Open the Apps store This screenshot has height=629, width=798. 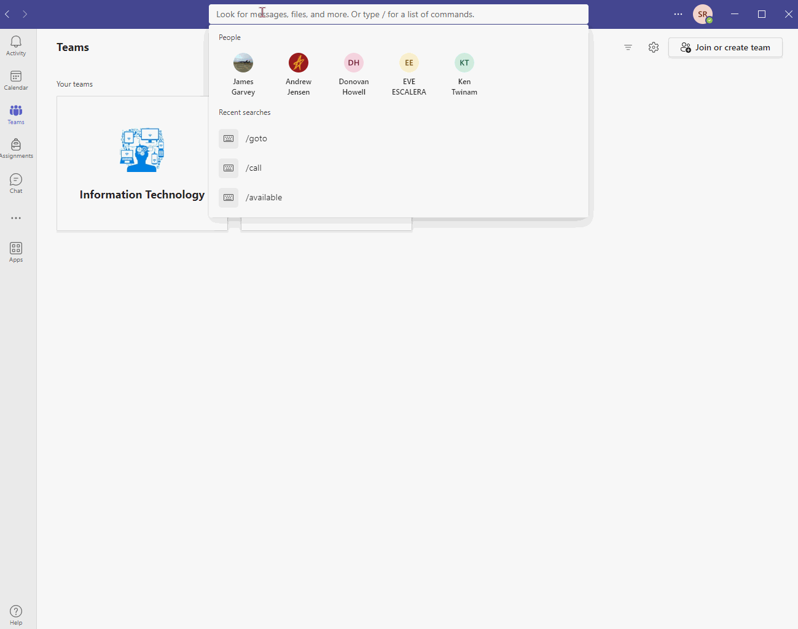click(16, 252)
